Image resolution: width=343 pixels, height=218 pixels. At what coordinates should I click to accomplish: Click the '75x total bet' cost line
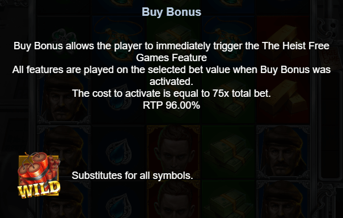click(x=171, y=93)
